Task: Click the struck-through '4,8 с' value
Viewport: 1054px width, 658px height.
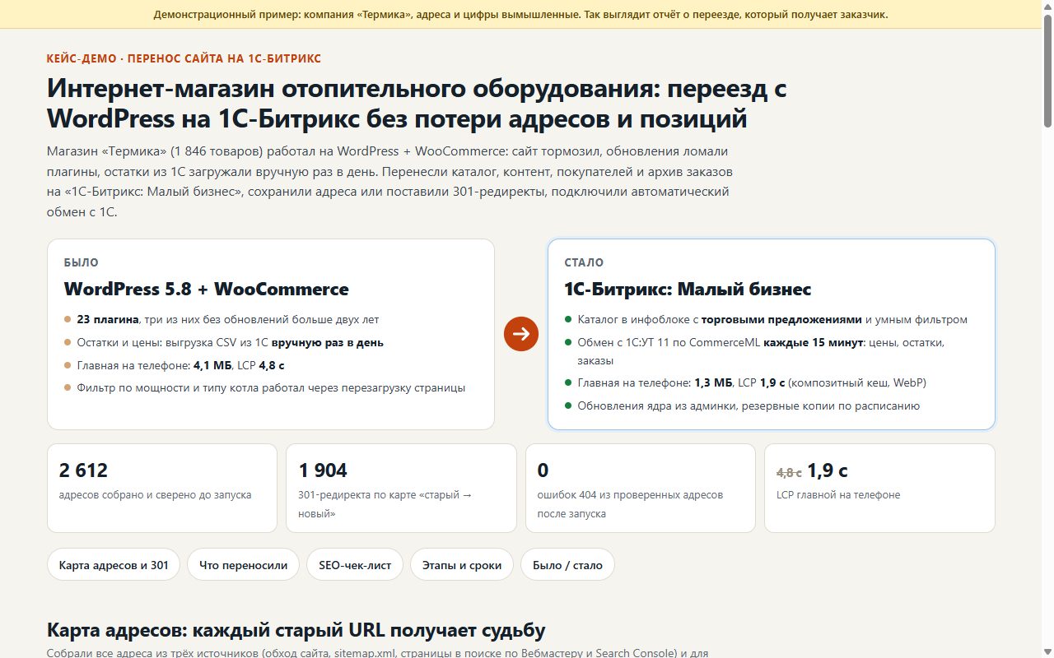Action: [789, 473]
